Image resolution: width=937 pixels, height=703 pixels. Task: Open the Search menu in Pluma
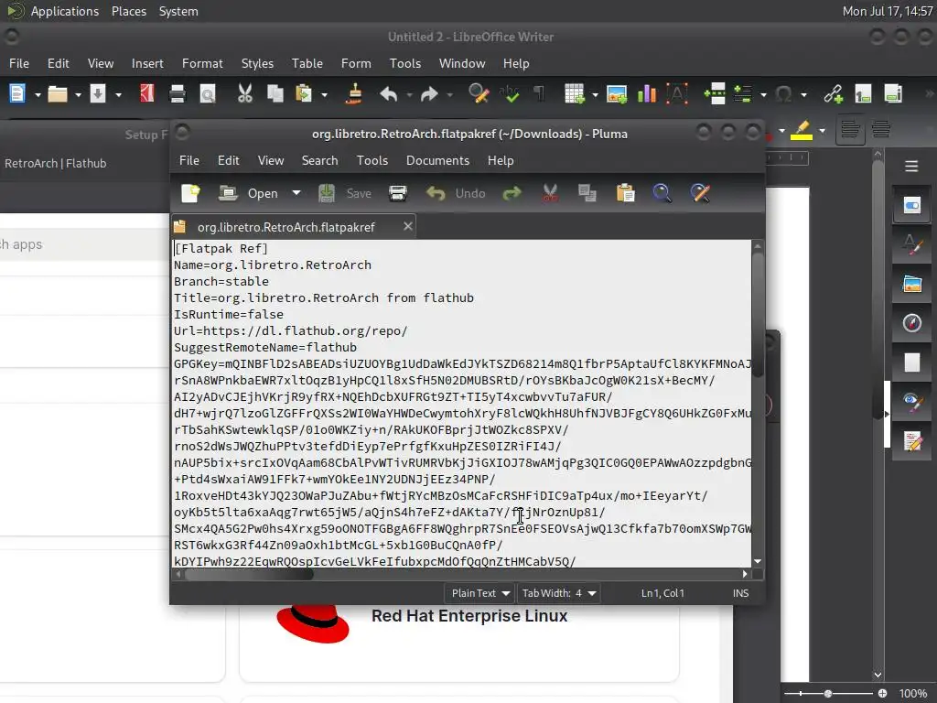(x=319, y=160)
